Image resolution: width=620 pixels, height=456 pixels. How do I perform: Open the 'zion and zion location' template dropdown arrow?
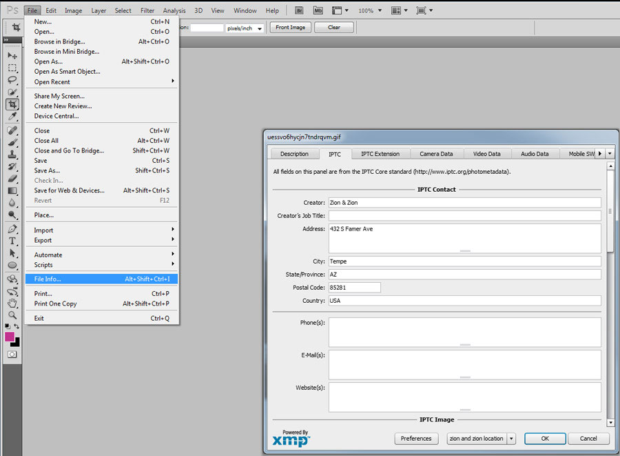(511, 439)
